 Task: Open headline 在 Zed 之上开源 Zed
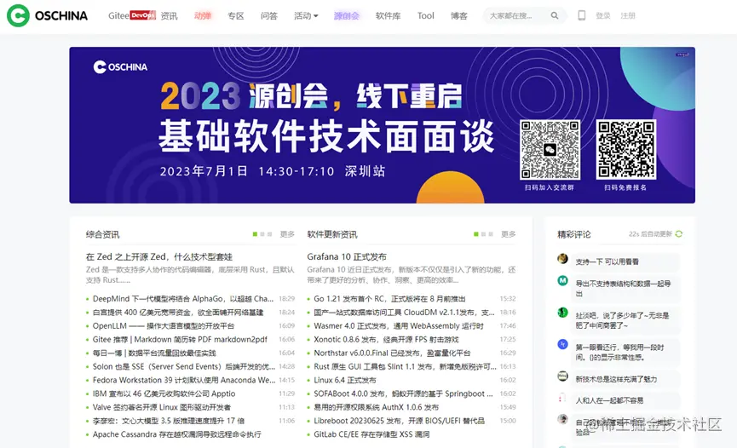pos(158,256)
